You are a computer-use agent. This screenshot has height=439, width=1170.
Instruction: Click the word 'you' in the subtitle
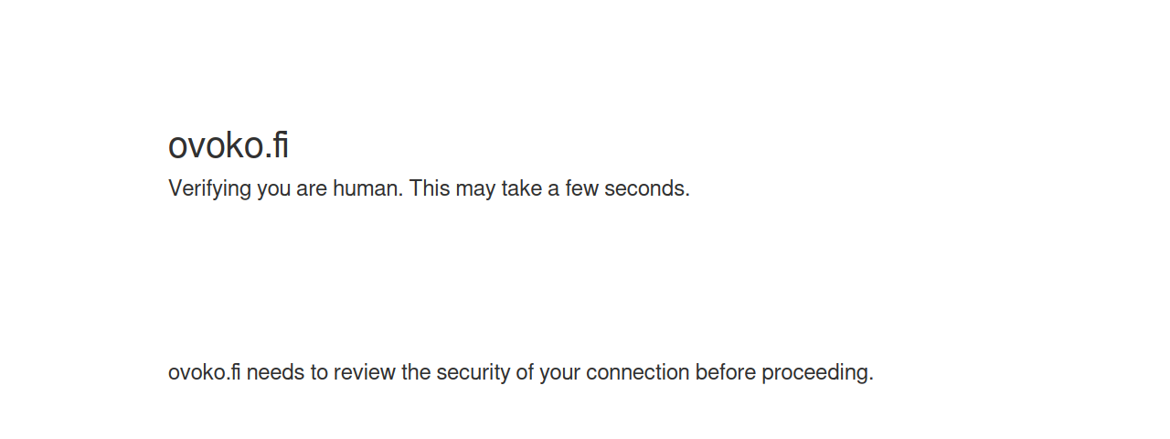[x=273, y=188]
